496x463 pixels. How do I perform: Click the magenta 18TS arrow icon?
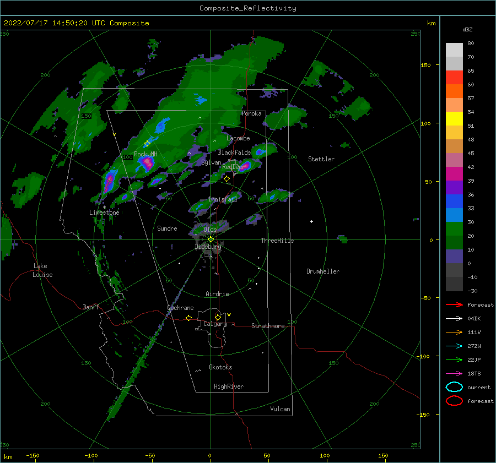tap(454, 374)
